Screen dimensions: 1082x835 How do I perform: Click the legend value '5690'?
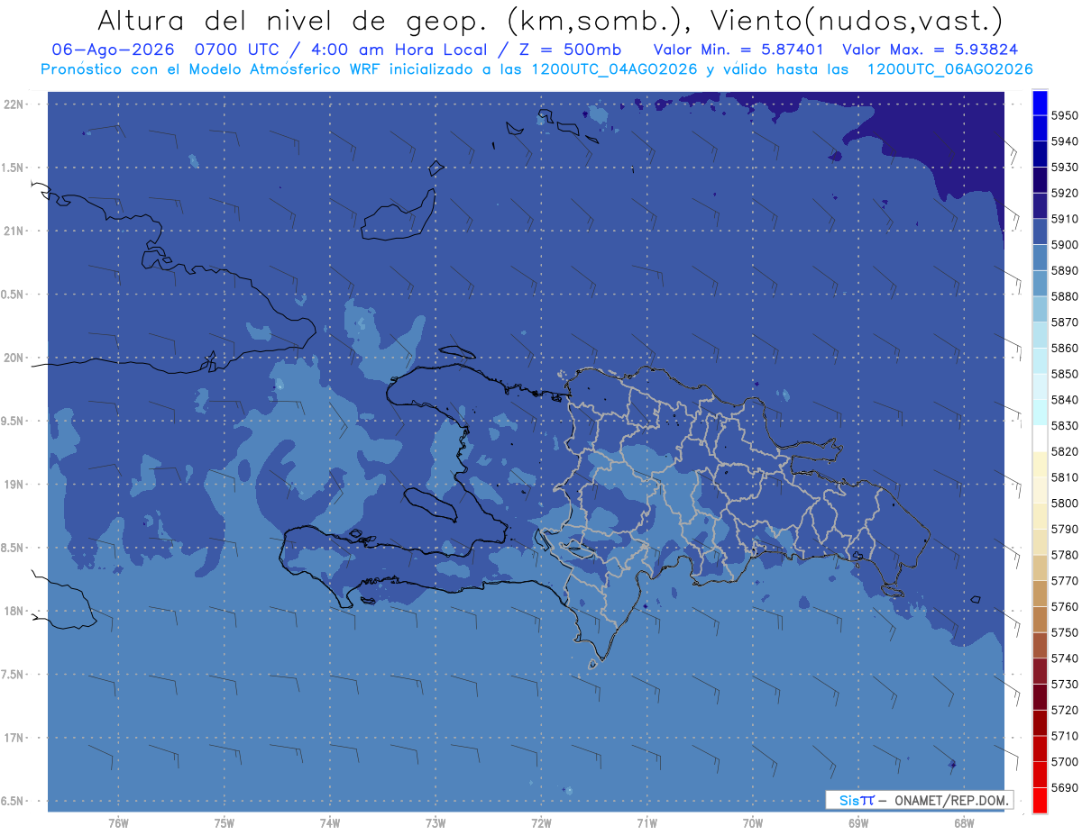click(x=1064, y=787)
